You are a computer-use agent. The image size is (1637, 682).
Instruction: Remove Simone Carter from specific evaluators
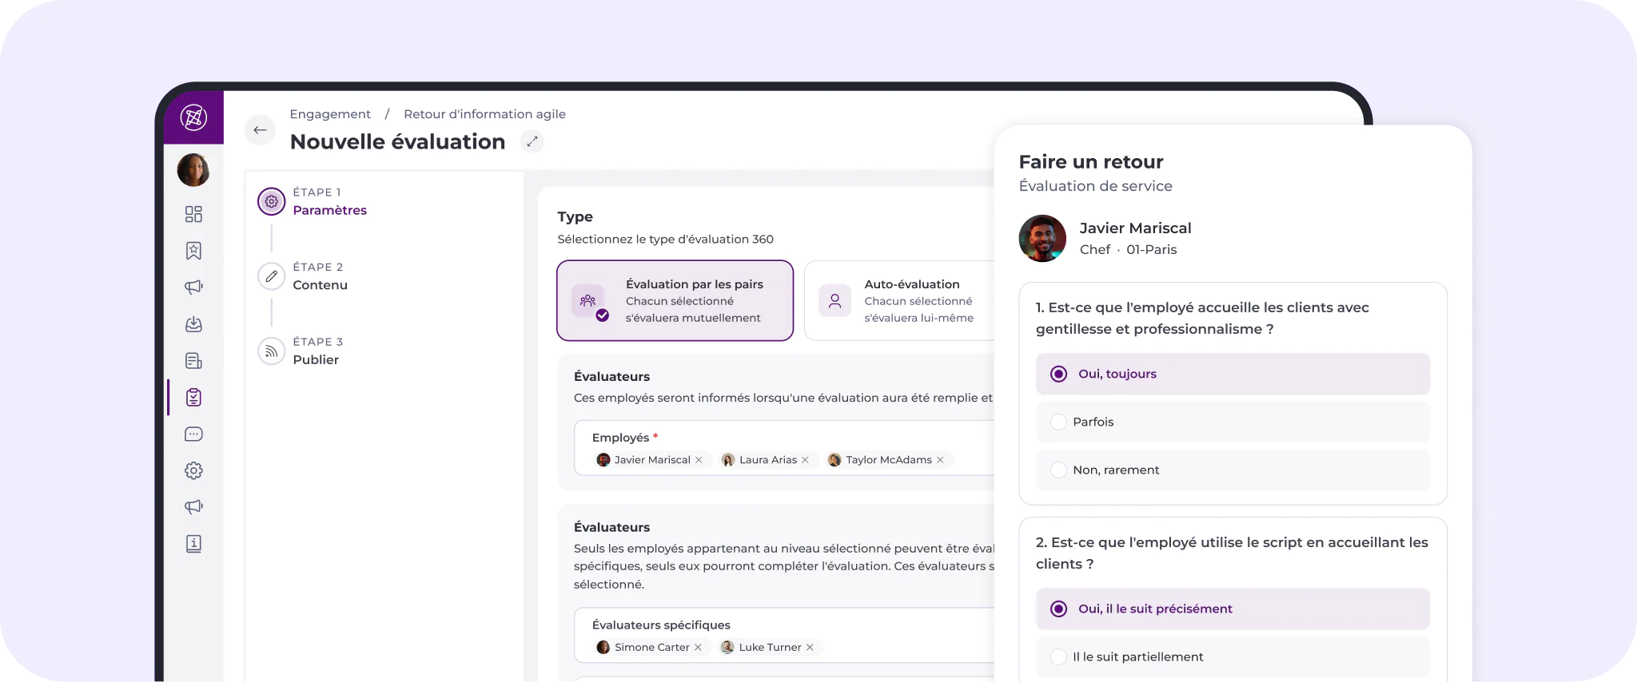click(698, 648)
